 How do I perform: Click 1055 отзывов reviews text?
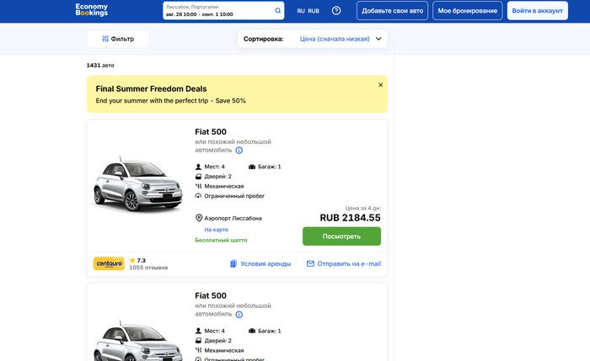click(x=148, y=268)
